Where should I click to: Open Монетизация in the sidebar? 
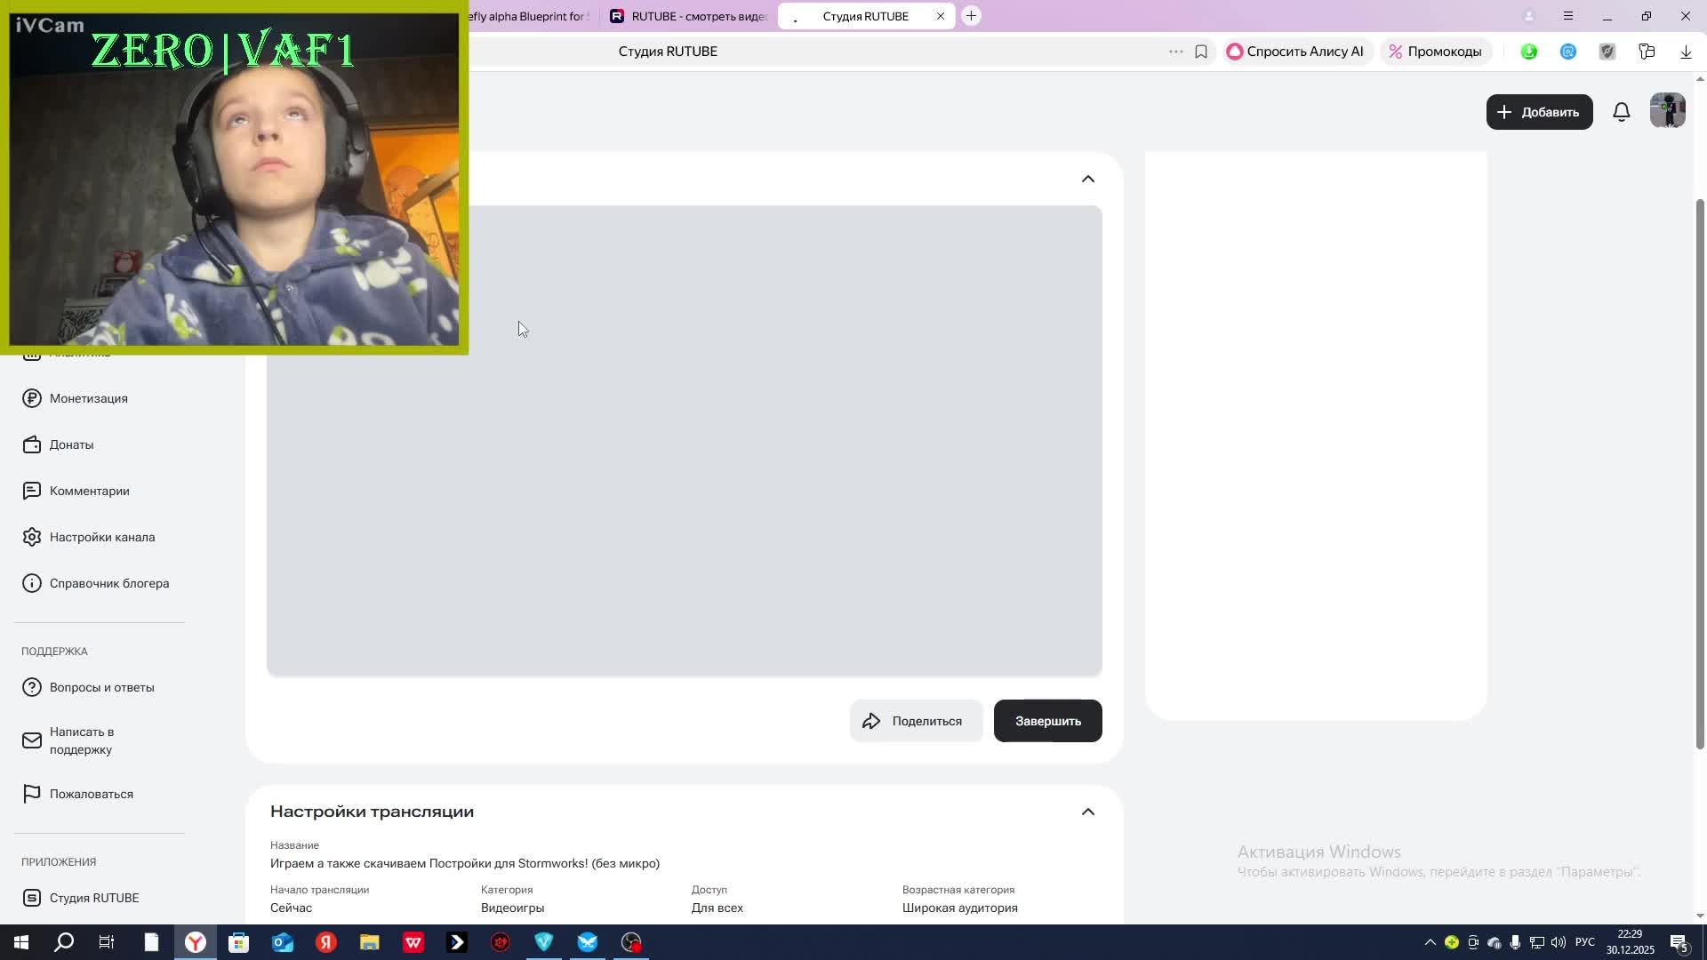pyautogui.click(x=88, y=398)
